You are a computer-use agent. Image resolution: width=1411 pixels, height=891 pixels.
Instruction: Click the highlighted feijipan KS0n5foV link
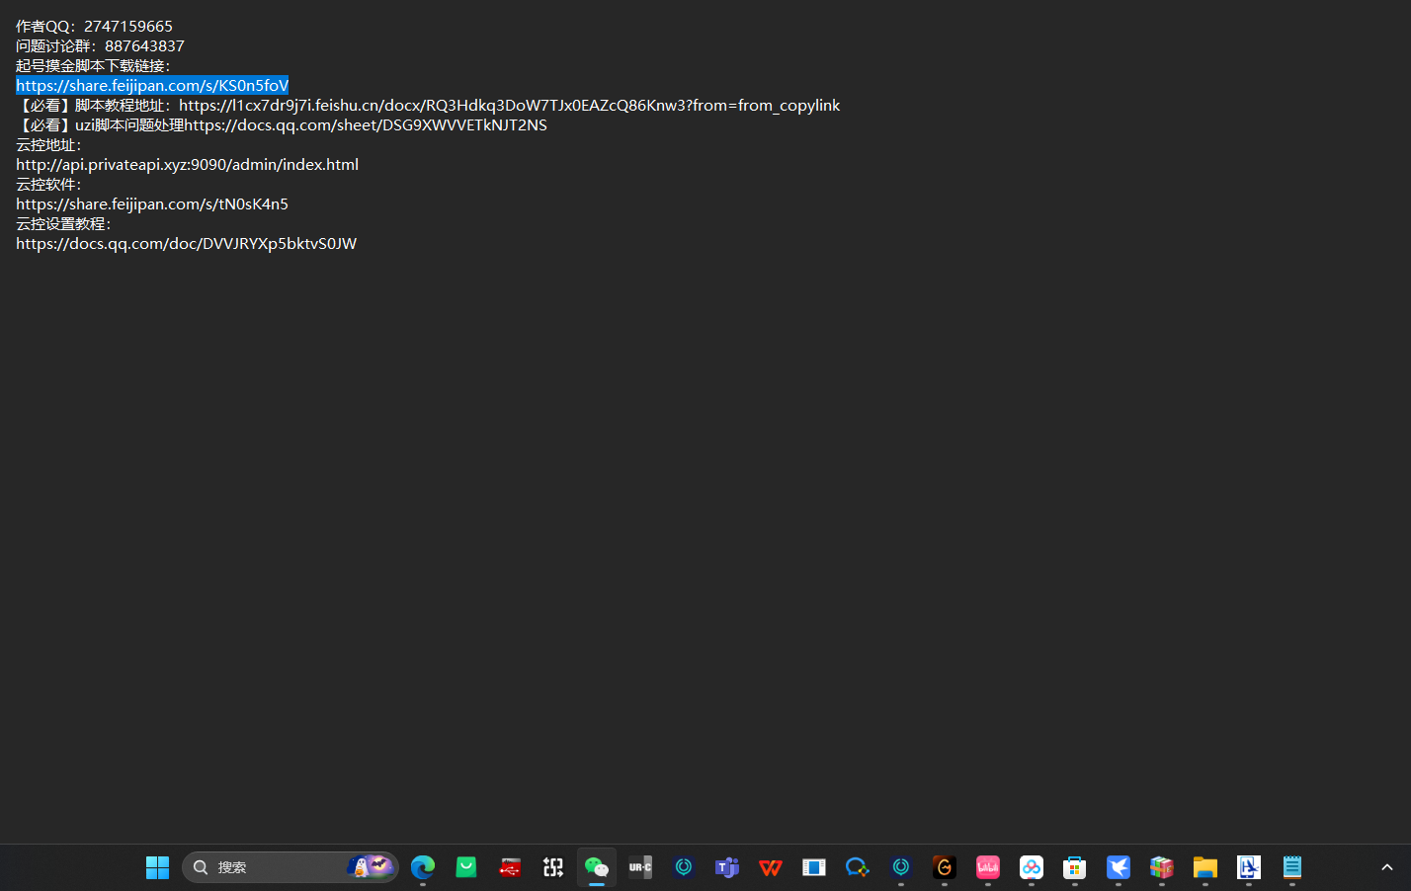pos(152,86)
